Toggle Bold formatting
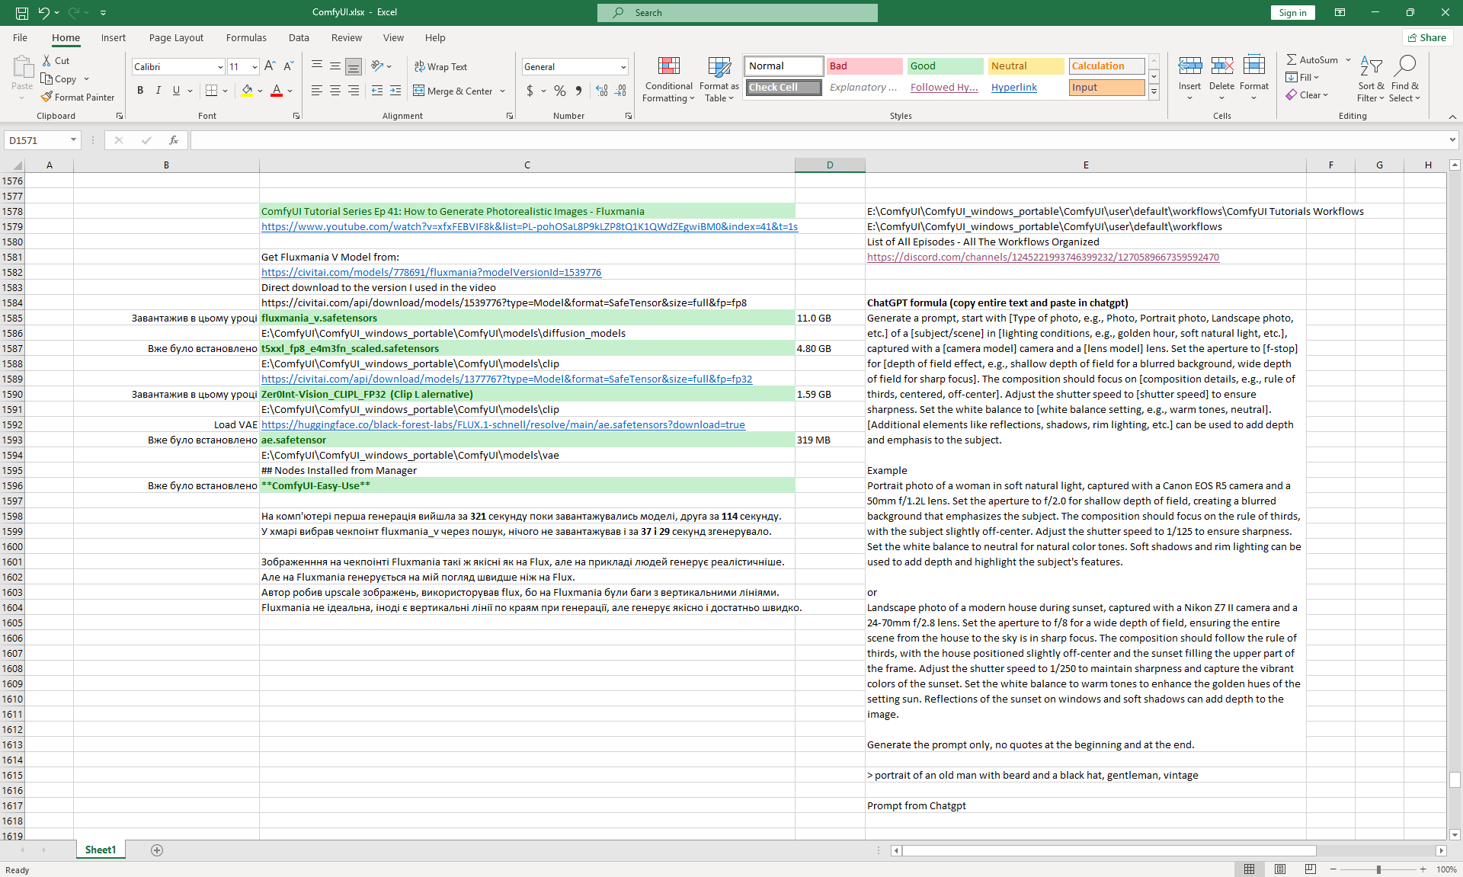 click(140, 91)
